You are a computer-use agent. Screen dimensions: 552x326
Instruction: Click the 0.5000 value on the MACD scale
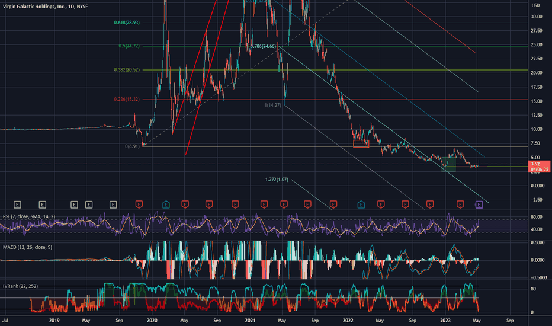(538, 243)
